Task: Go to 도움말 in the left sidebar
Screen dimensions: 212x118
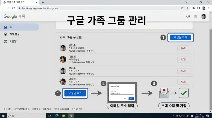Action: (x=13, y=41)
